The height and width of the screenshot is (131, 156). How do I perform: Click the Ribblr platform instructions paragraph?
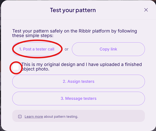75,33
